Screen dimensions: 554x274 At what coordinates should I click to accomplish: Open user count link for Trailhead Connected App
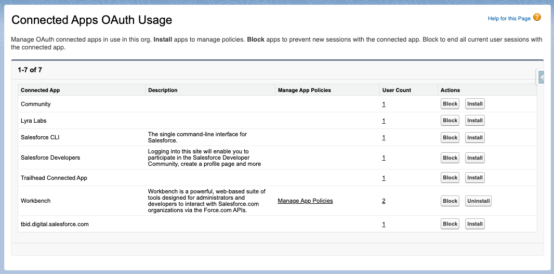[384, 178]
